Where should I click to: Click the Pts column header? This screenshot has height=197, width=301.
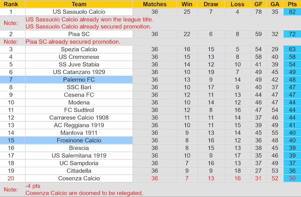coord(292,4)
